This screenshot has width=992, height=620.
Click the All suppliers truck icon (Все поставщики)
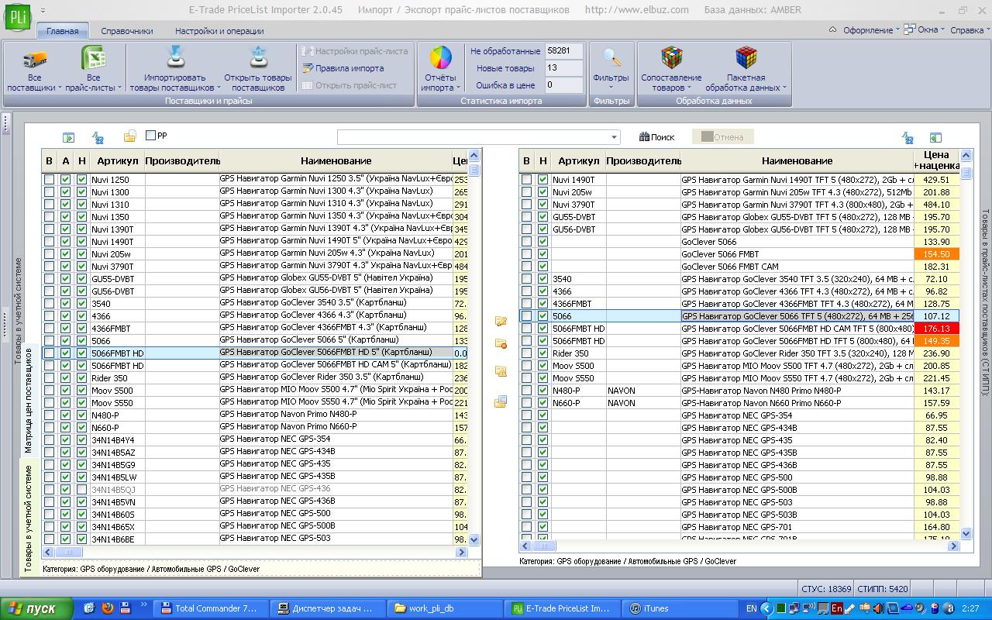tap(34, 59)
